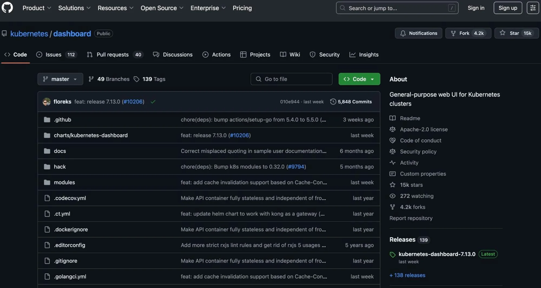
Task: Click the Sign in link
Action: pyautogui.click(x=476, y=8)
